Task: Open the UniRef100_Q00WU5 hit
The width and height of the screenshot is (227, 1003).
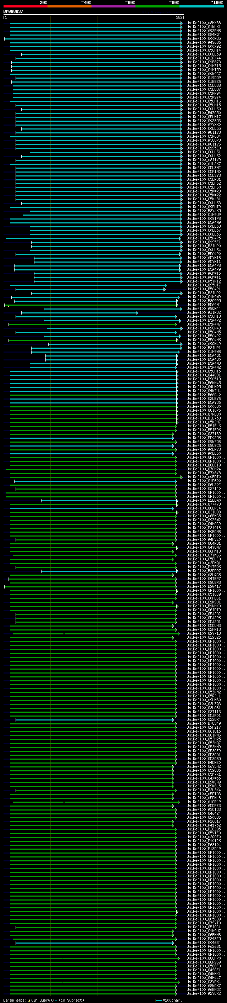Action: point(203,38)
